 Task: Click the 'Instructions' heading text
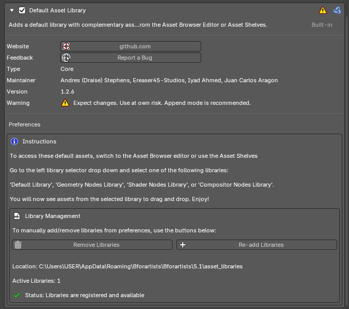(x=40, y=141)
